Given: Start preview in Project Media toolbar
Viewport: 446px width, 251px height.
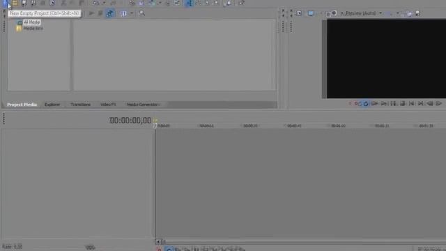Looking at the screenshot, I should coord(91,13).
